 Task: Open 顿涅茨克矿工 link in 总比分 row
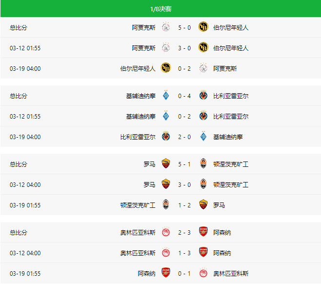coord(231,164)
